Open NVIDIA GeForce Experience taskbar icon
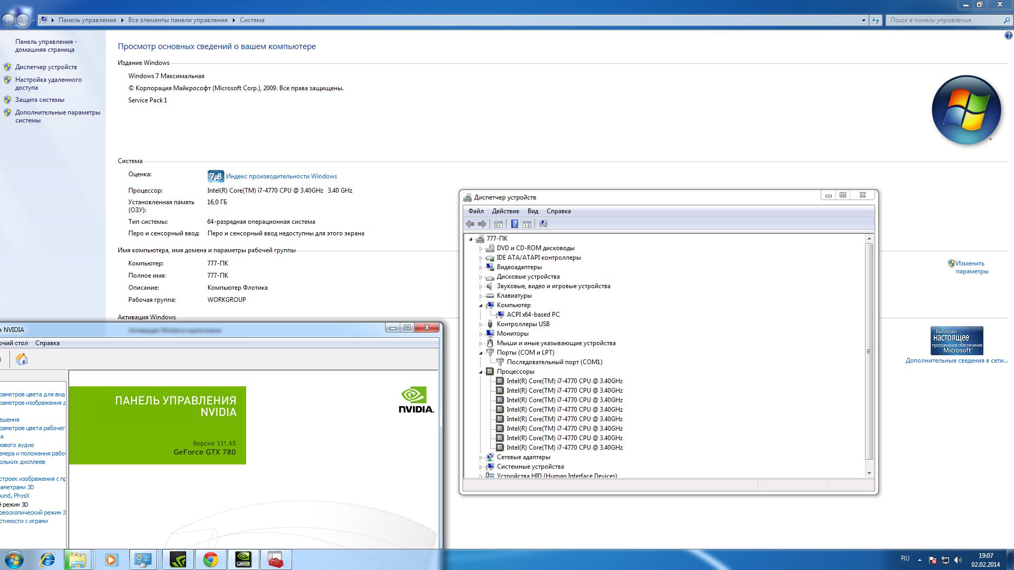This screenshot has width=1014, height=570. coord(178,559)
